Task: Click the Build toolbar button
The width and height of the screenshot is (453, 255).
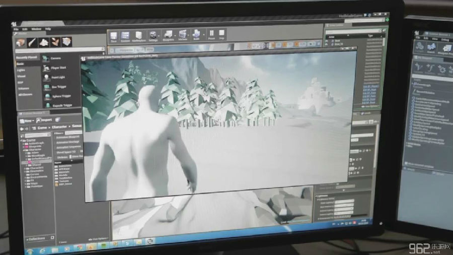Action: point(196,35)
